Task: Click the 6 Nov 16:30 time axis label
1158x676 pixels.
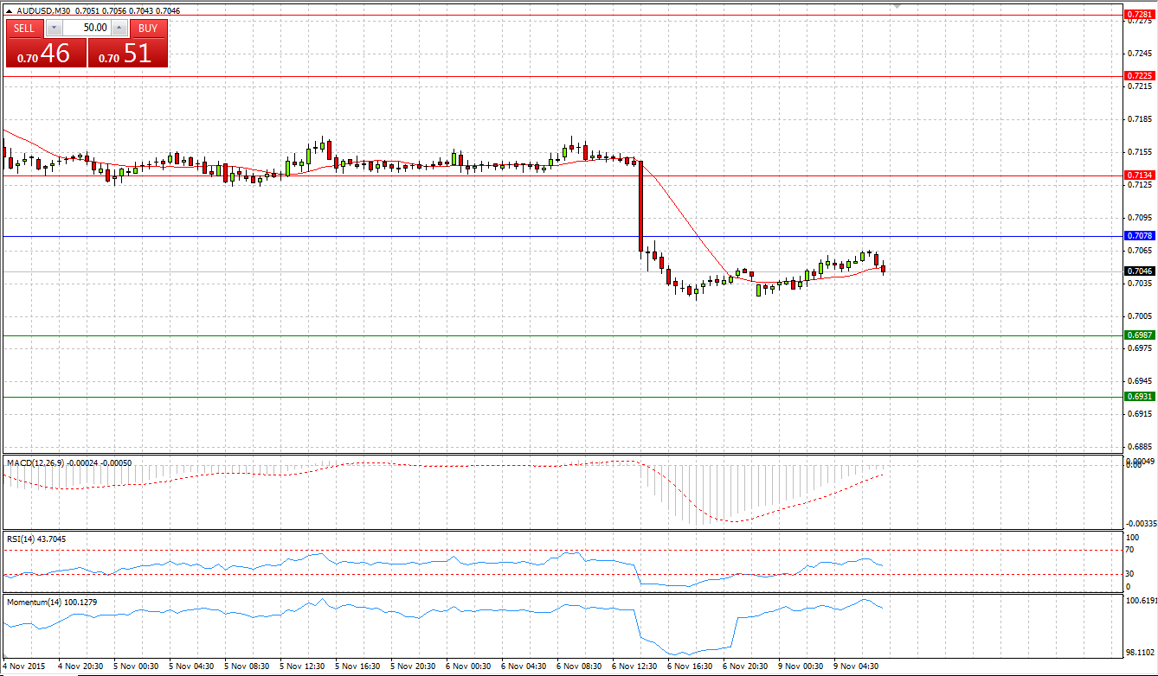Action: (692, 666)
